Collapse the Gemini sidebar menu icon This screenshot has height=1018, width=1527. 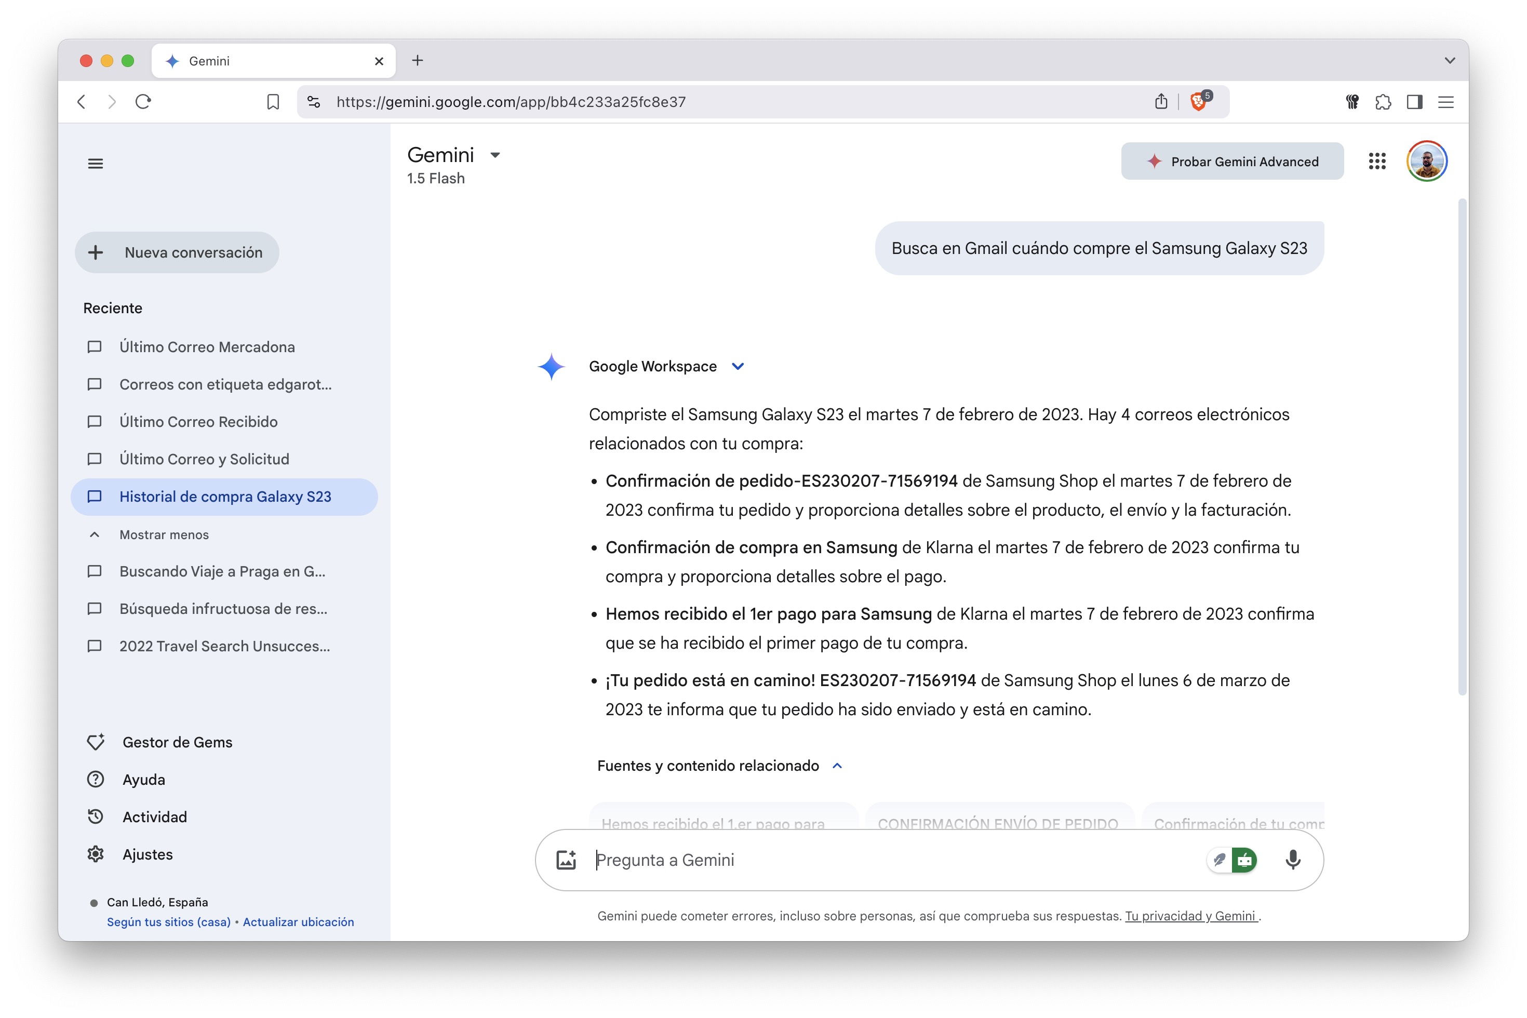coord(96,164)
